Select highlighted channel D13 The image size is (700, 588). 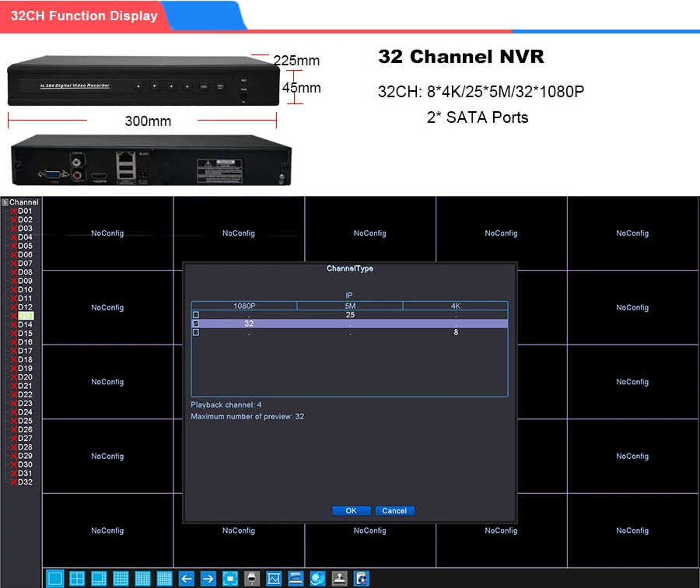pyautogui.click(x=25, y=316)
